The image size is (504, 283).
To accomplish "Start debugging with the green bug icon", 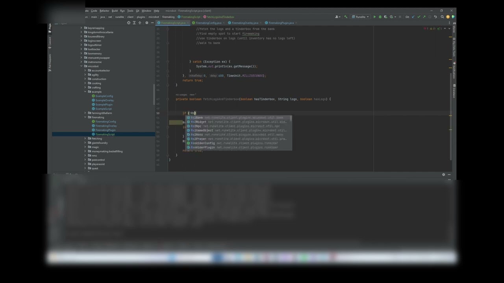I will point(380,17).
